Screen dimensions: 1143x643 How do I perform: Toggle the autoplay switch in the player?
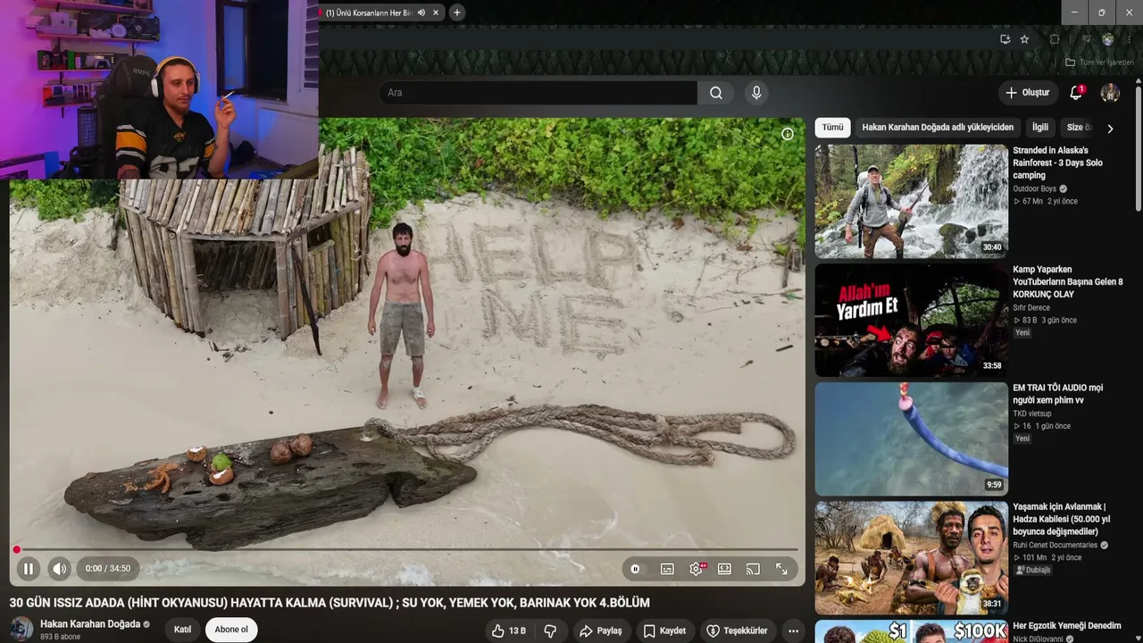[635, 569]
